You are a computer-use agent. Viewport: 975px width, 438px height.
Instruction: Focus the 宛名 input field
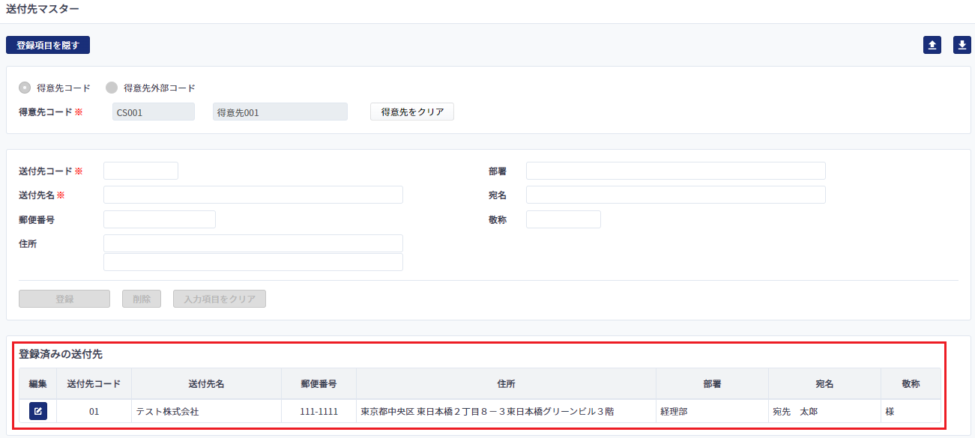pyautogui.click(x=676, y=195)
